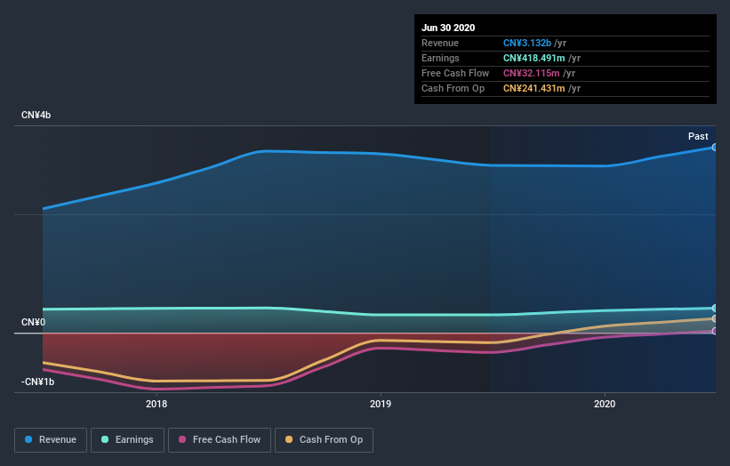This screenshot has height=466, width=730.
Task: Click the CN¥418.491m earnings value
Action: (534, 58)
